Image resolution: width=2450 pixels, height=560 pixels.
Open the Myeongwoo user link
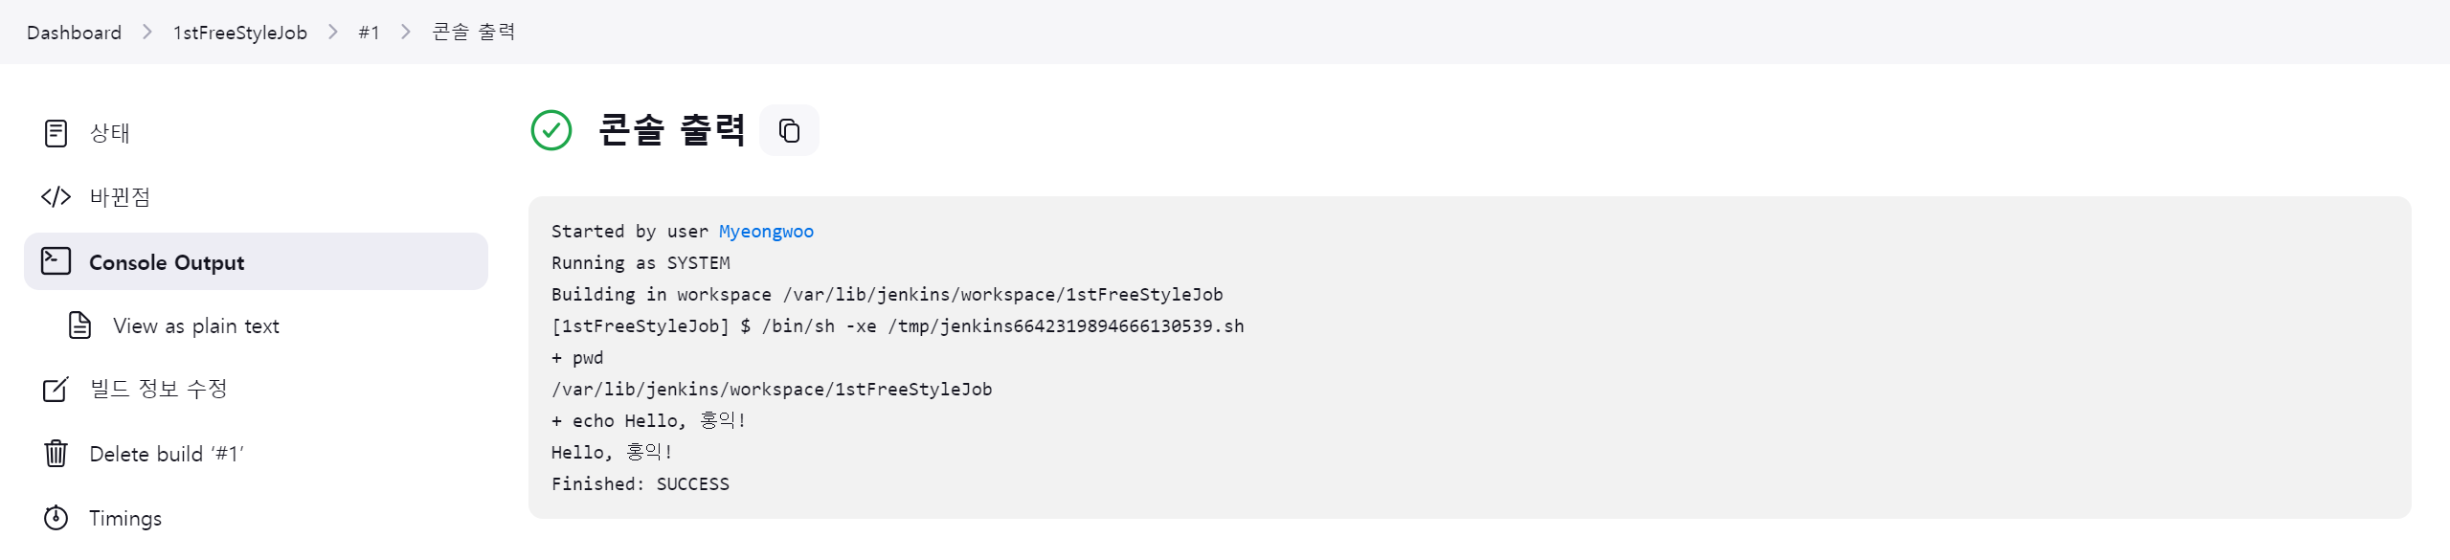[766, 232]
